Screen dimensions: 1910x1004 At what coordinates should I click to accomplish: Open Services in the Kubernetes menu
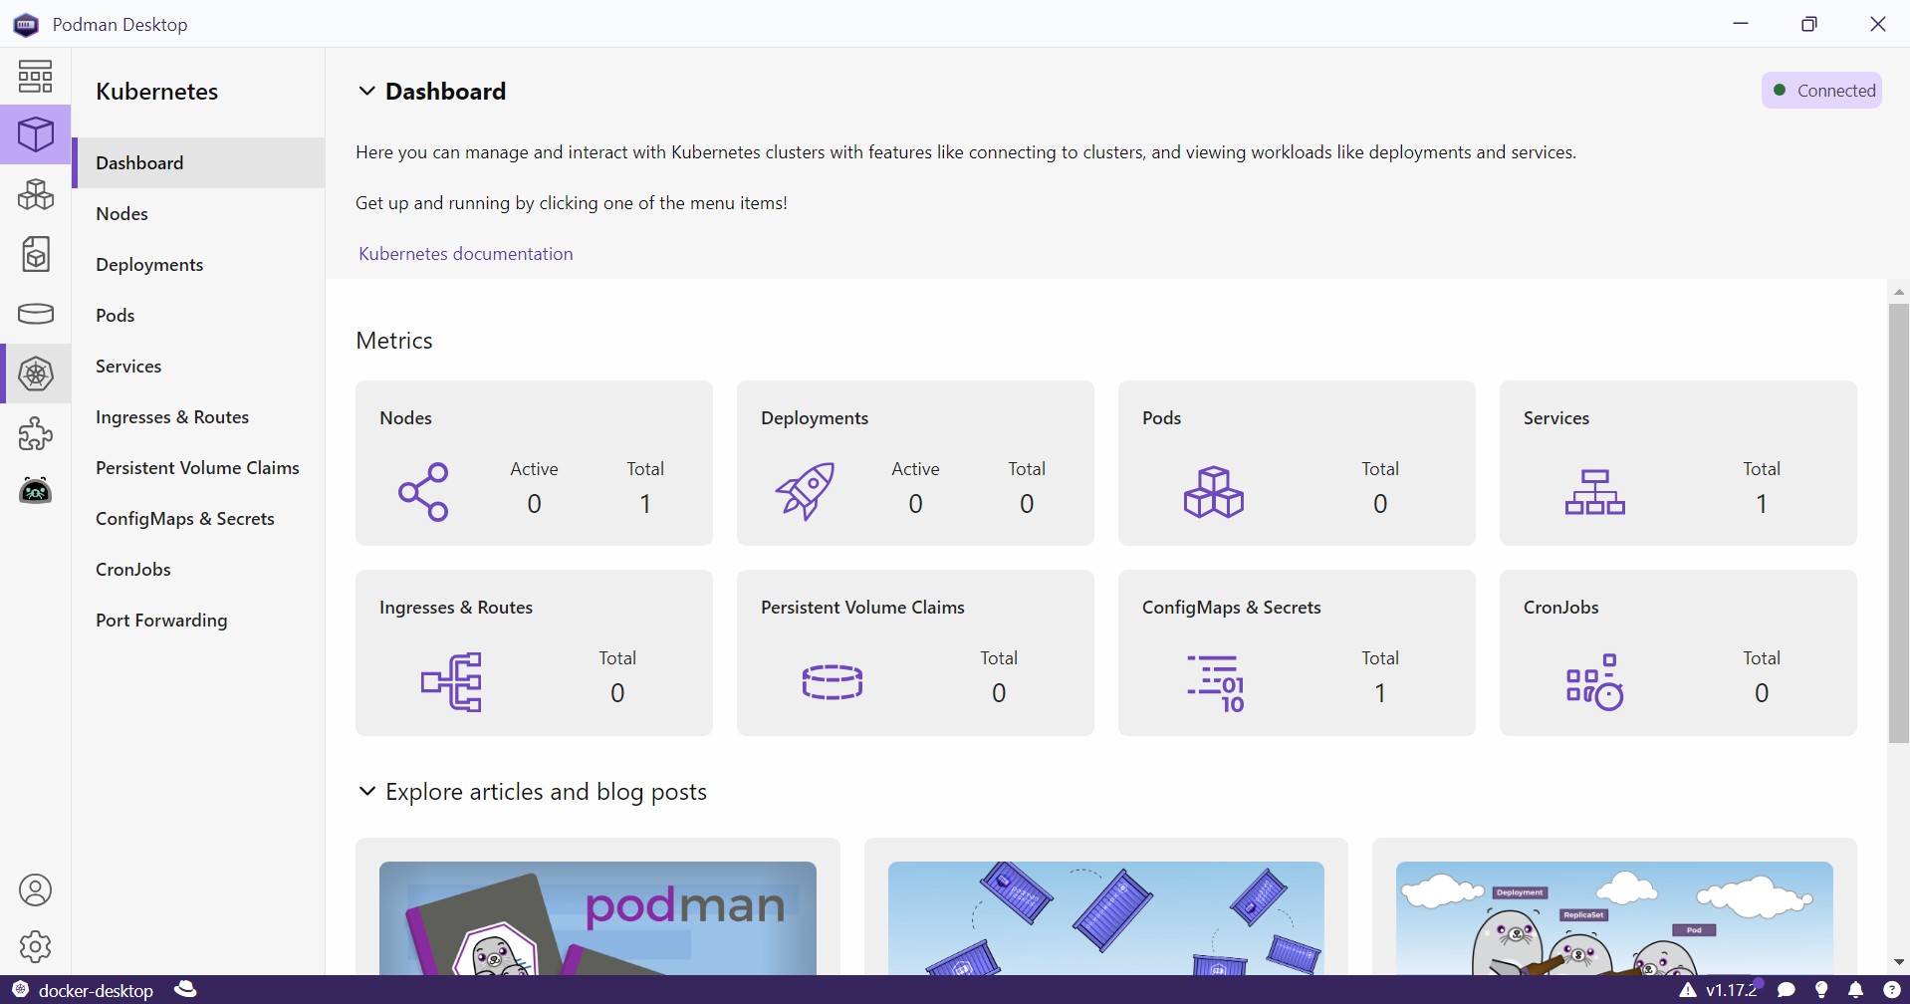coord(198,366)
